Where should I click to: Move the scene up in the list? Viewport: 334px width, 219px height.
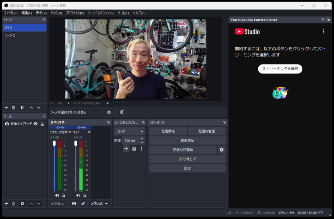[31, 108]
